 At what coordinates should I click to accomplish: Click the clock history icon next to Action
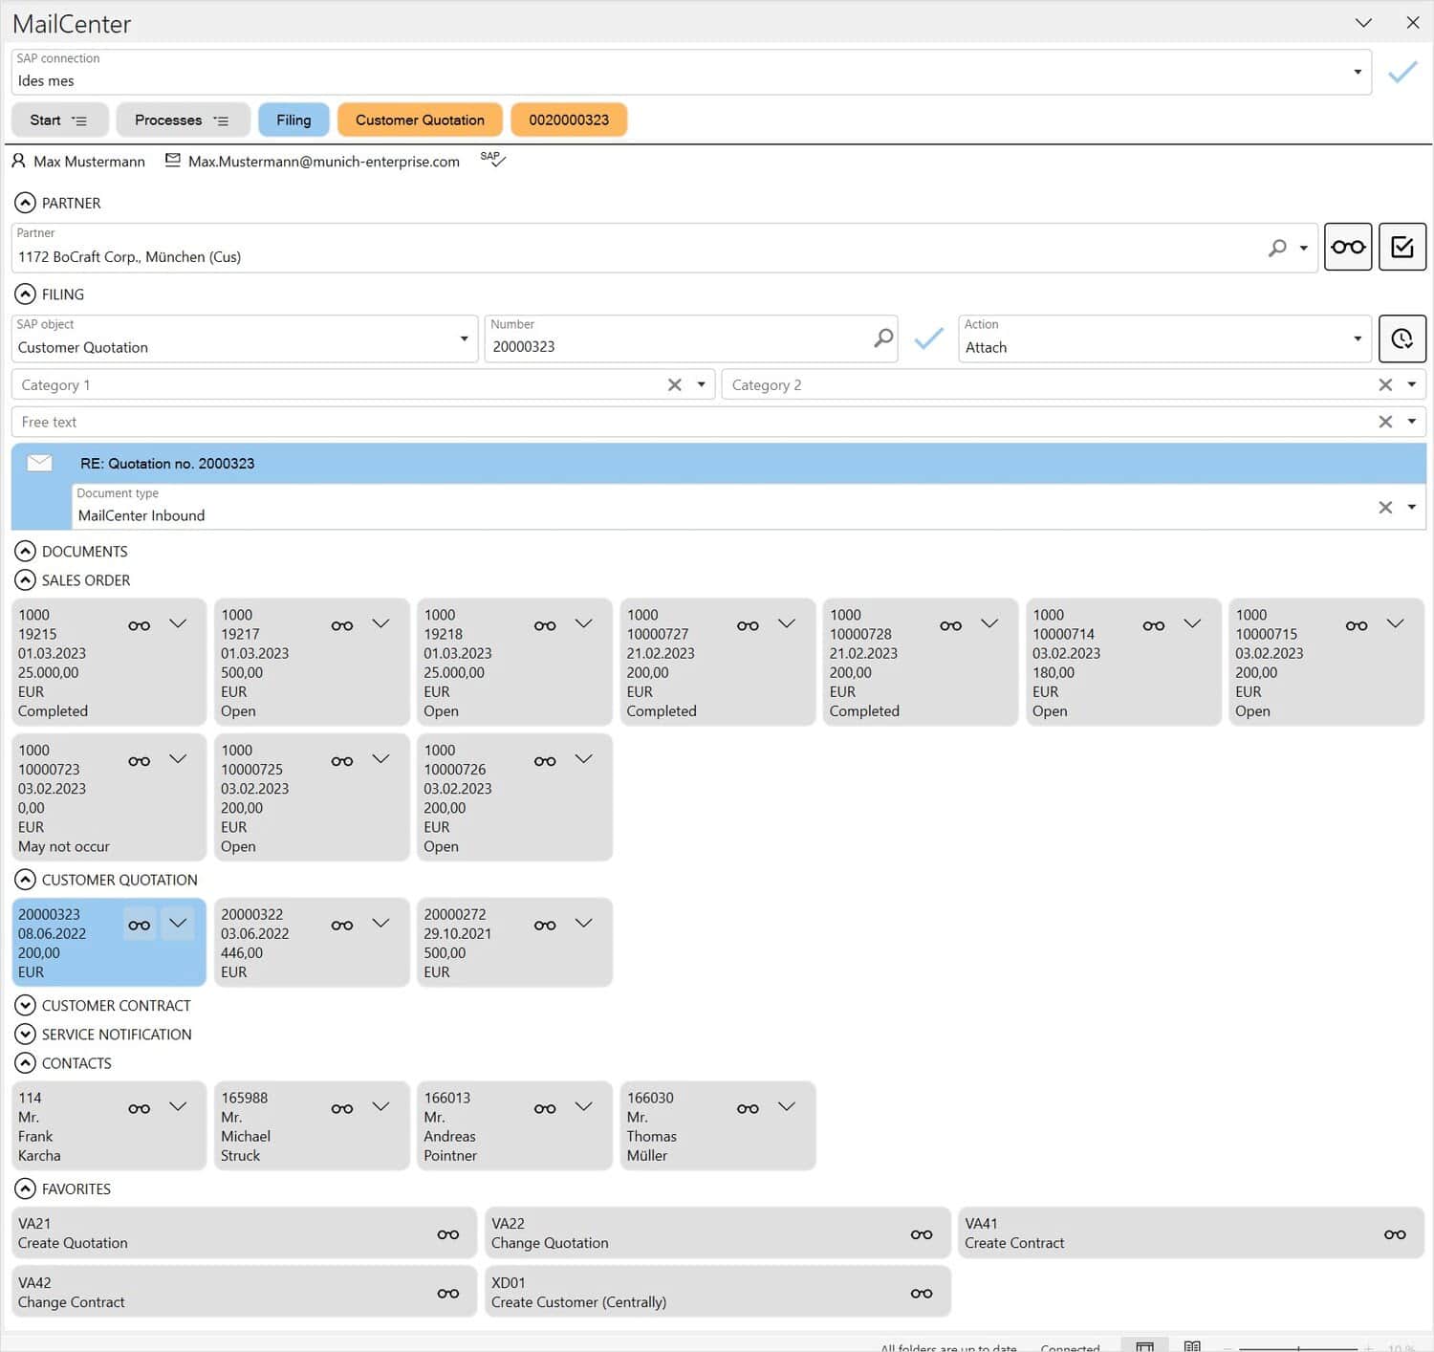pyautogui.click(x=1402, y=338)
